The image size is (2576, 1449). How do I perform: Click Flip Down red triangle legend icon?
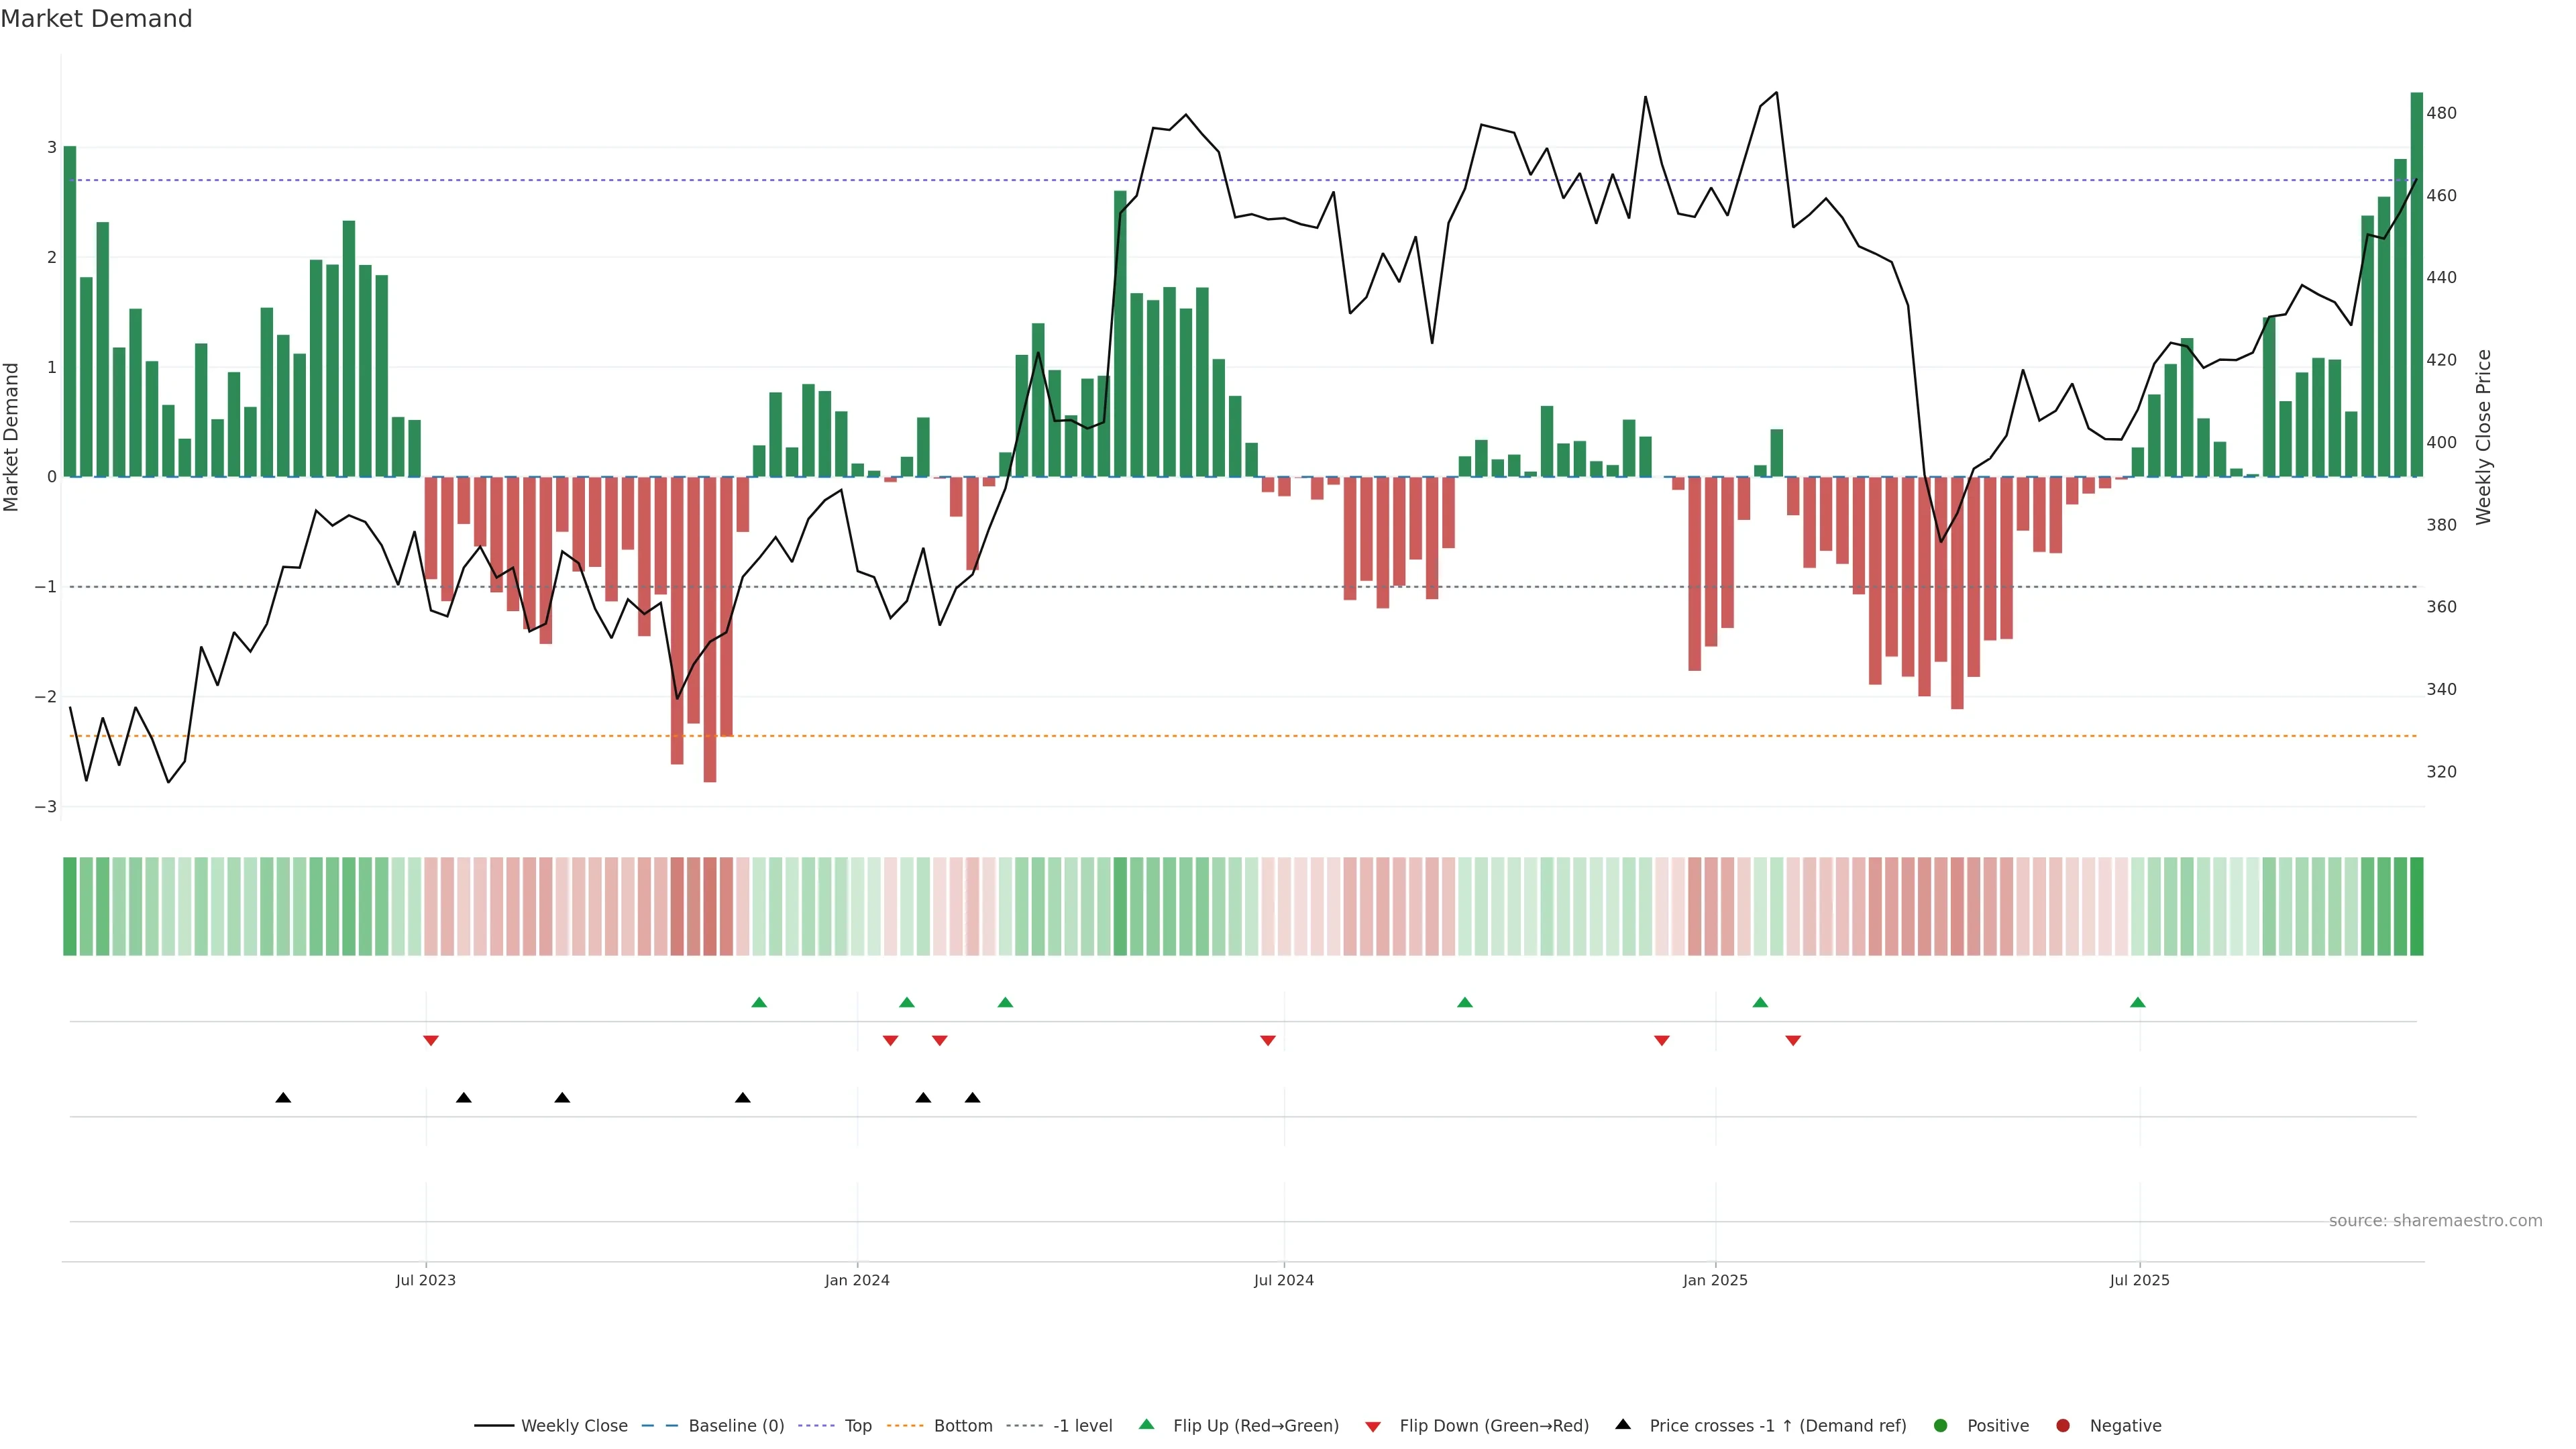[1373, 1427]
